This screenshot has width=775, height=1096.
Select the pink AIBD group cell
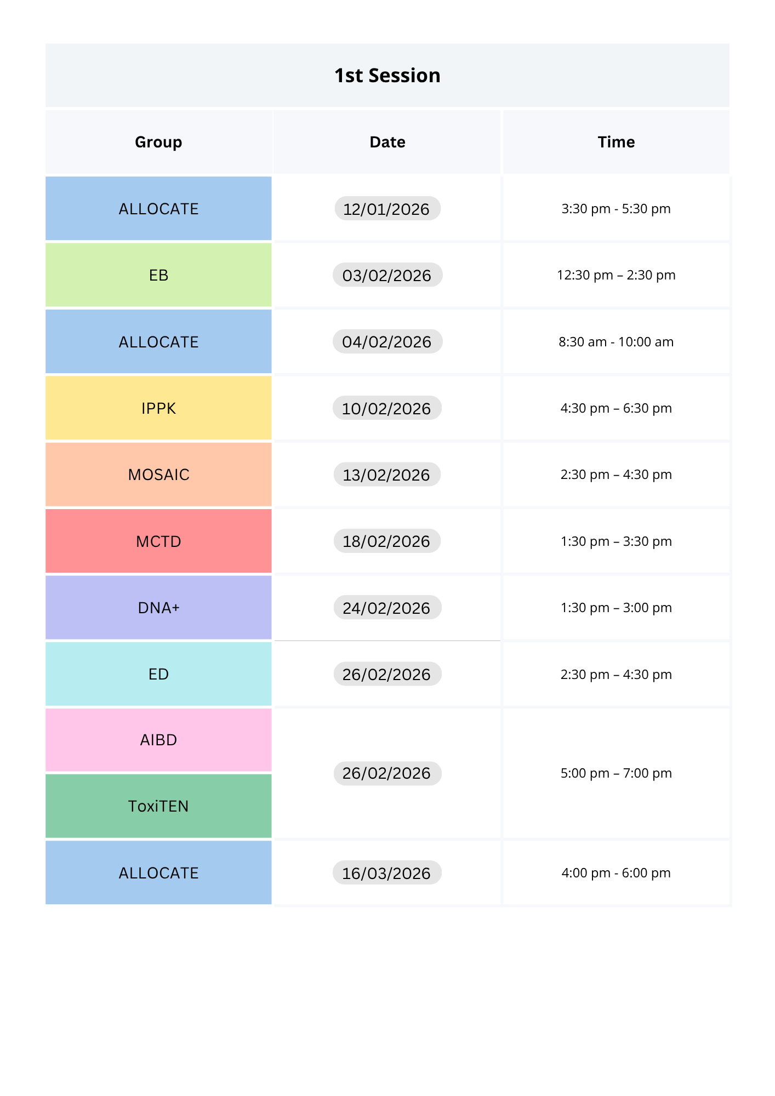[158, 740]
